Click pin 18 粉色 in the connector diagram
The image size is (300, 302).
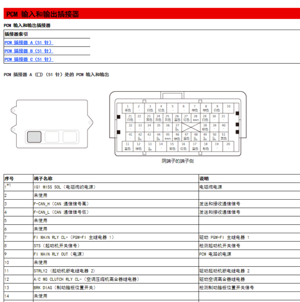click(206, 146)
